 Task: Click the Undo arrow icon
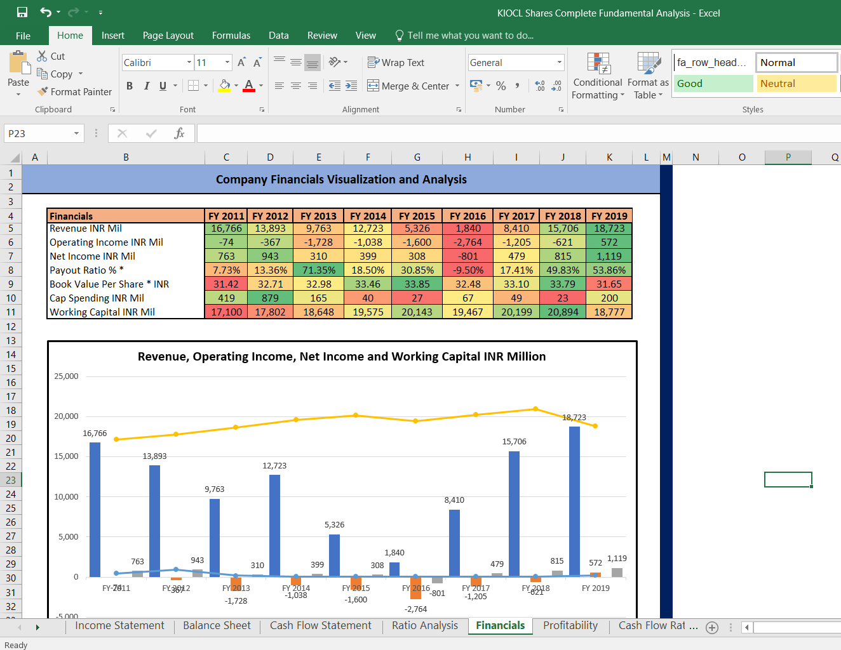[46, 12]
